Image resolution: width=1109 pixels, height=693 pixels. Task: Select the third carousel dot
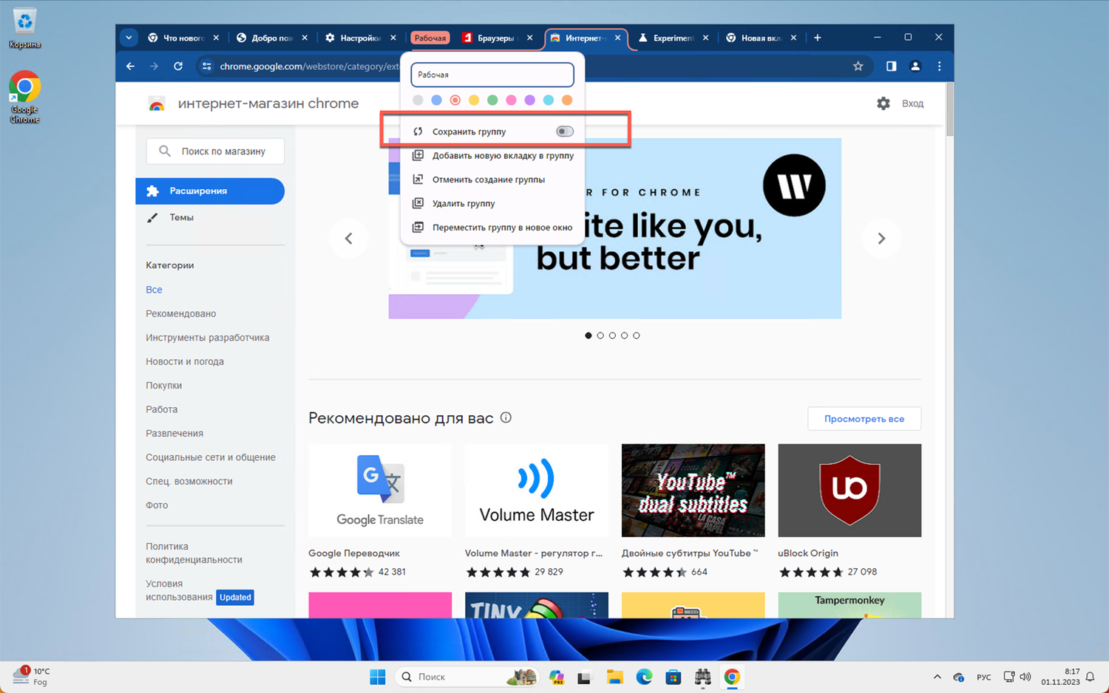coord(612,335)
